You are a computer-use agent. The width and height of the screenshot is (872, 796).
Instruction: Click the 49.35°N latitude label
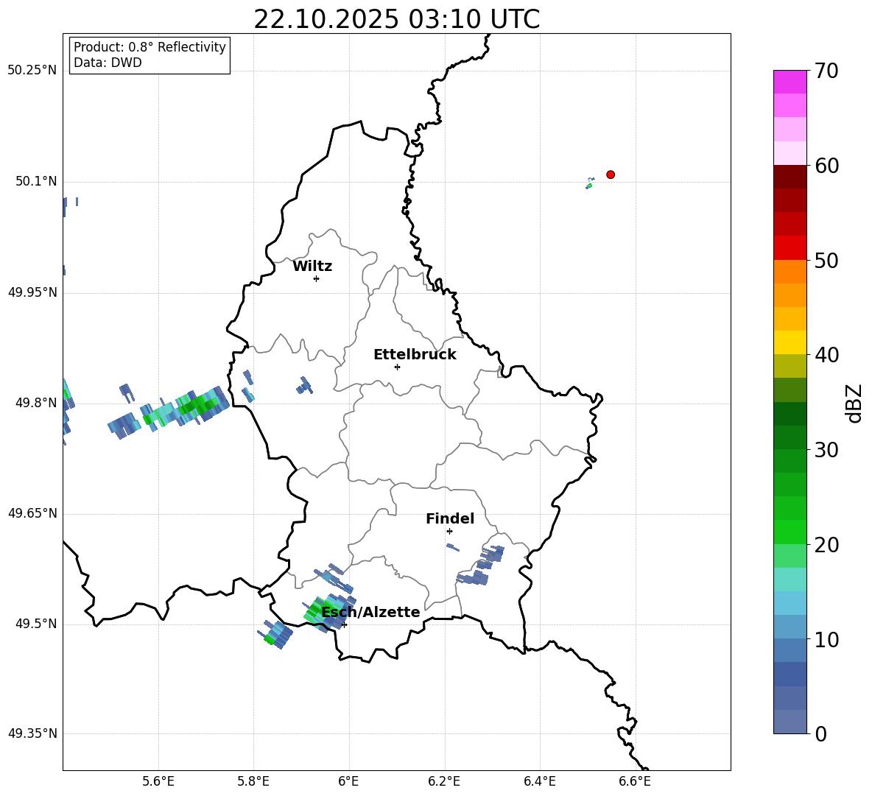pos(32,733)
